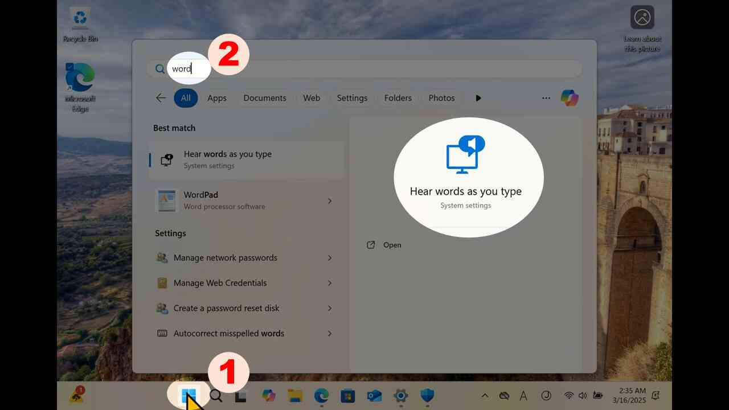Show more filter categories arrow

pyautogui.click(x=478, y=98)
